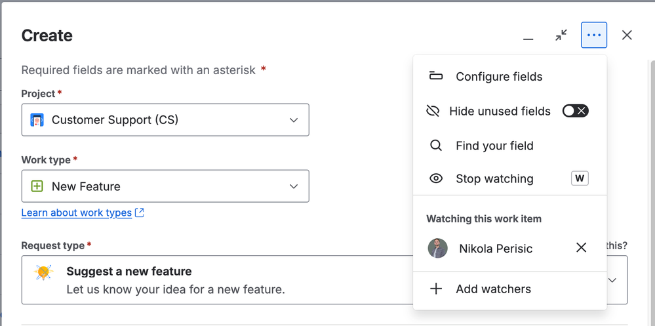
Task: Click Stop watching eye option
Action: point(494,178)
